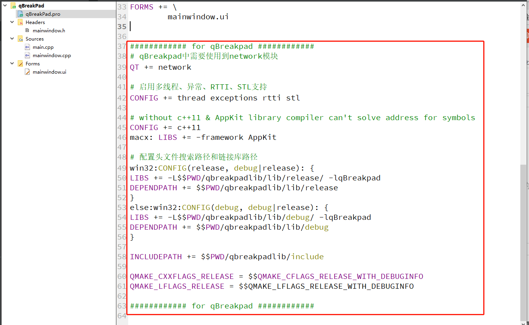The image size is (529, 325).
Task: Collapse the qBreakPad project node
Action: click(5, 5)
